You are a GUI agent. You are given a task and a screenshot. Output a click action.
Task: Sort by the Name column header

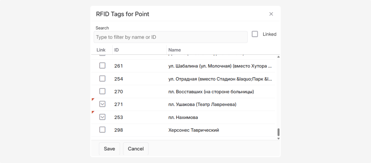[174, 50]
